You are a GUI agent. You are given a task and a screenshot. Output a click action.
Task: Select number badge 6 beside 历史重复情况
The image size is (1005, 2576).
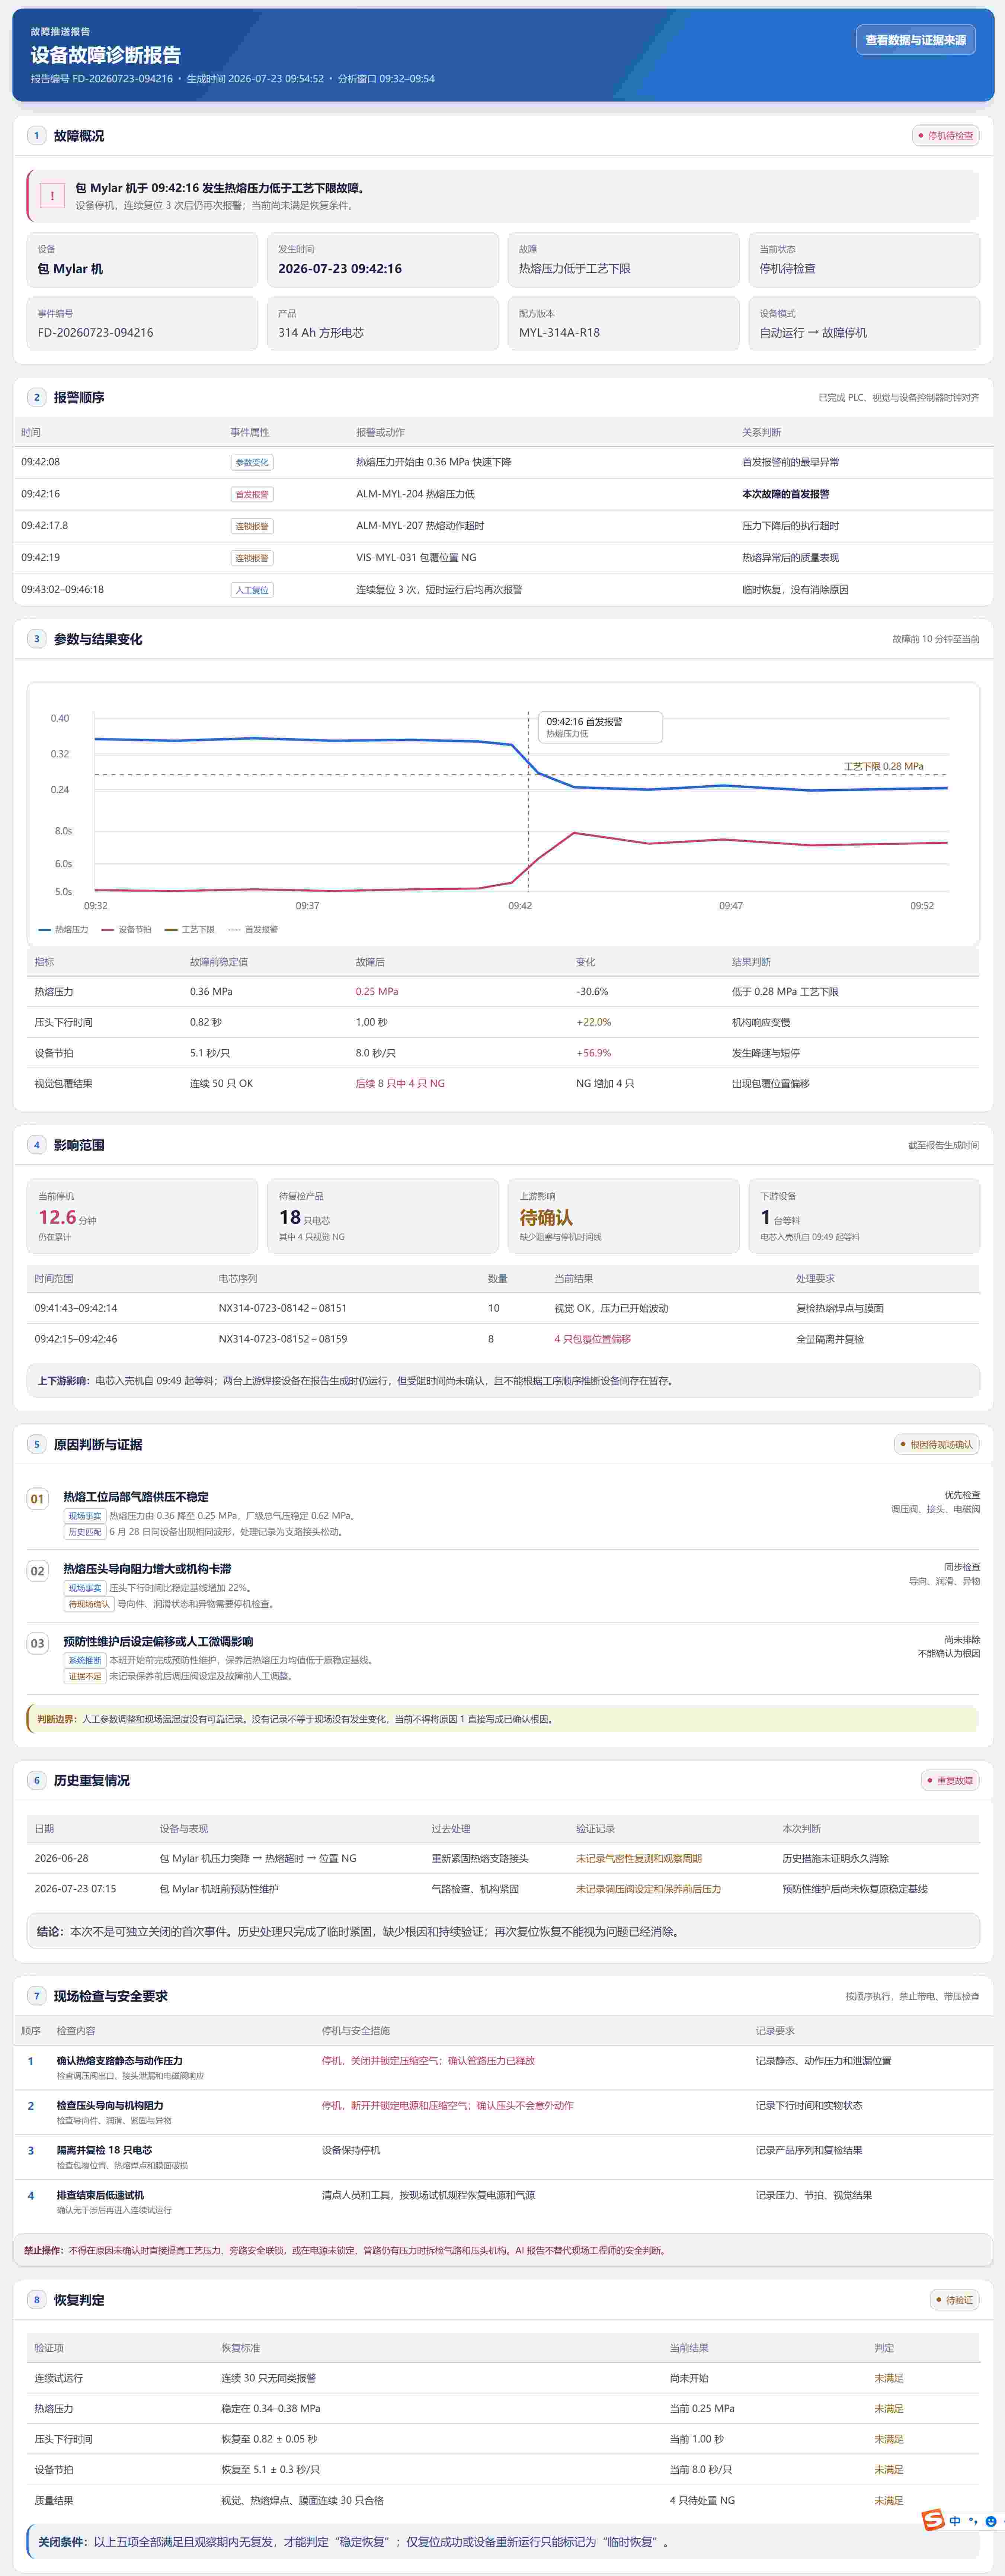point(37,1780)
